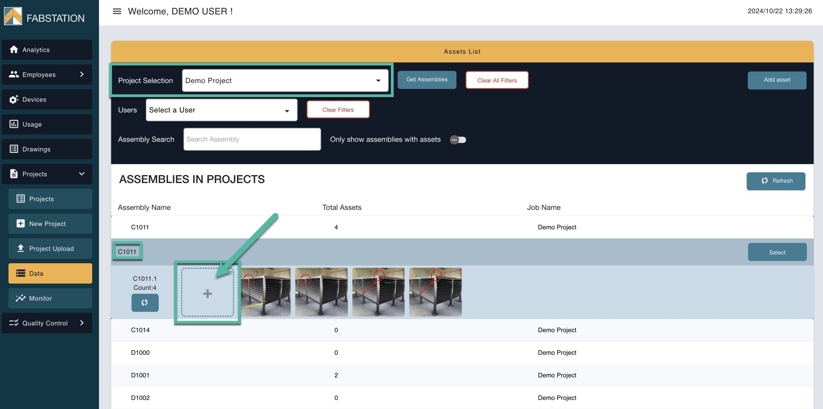Open the Usage chart icon
823x409 pixels.
coord(14,124)
